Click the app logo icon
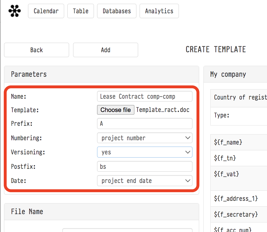Viewport: 267px width, 232px height. (14, 11)
